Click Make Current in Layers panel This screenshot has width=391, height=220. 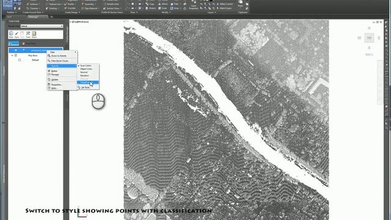click(x=224, y=4)
